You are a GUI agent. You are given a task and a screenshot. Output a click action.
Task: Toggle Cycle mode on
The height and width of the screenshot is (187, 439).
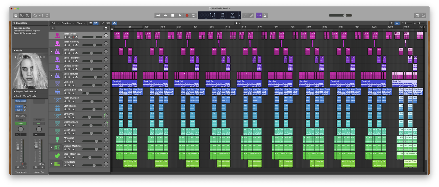tap(194, 15)
